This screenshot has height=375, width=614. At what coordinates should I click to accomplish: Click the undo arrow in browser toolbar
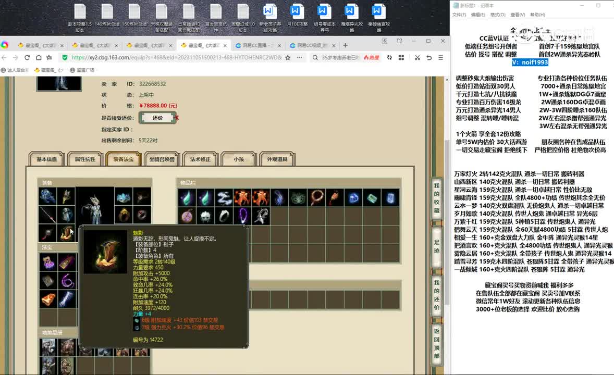pos(429,57)
